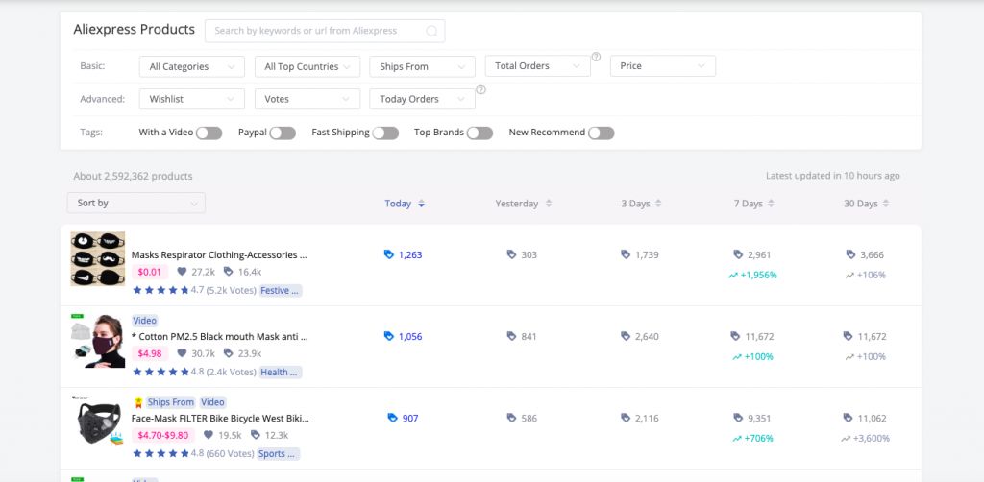Click the medal badge on Face-Mask FILTER row

coord(138,402)
